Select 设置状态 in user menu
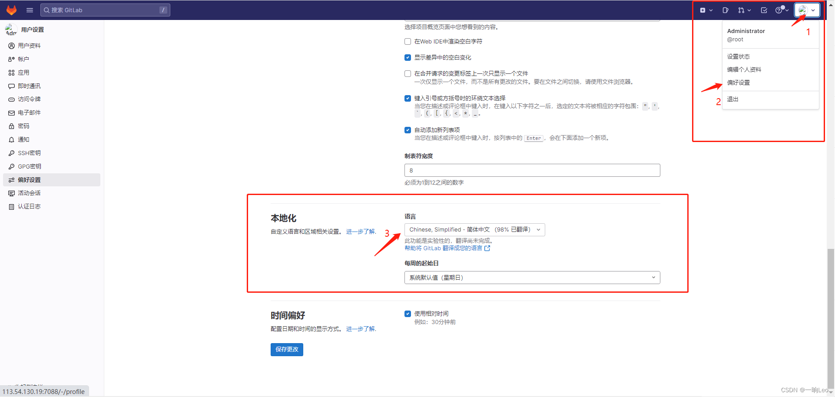The height and width of the screenshot is (397, 835). (739, 56)
